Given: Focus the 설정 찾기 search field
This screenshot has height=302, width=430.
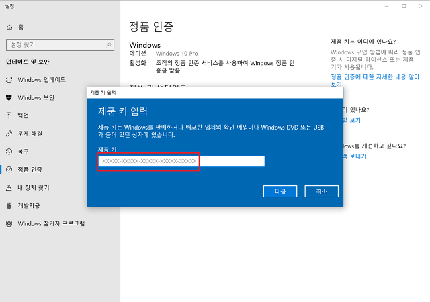Looking at the screenshot, I should tap(60, 45).
